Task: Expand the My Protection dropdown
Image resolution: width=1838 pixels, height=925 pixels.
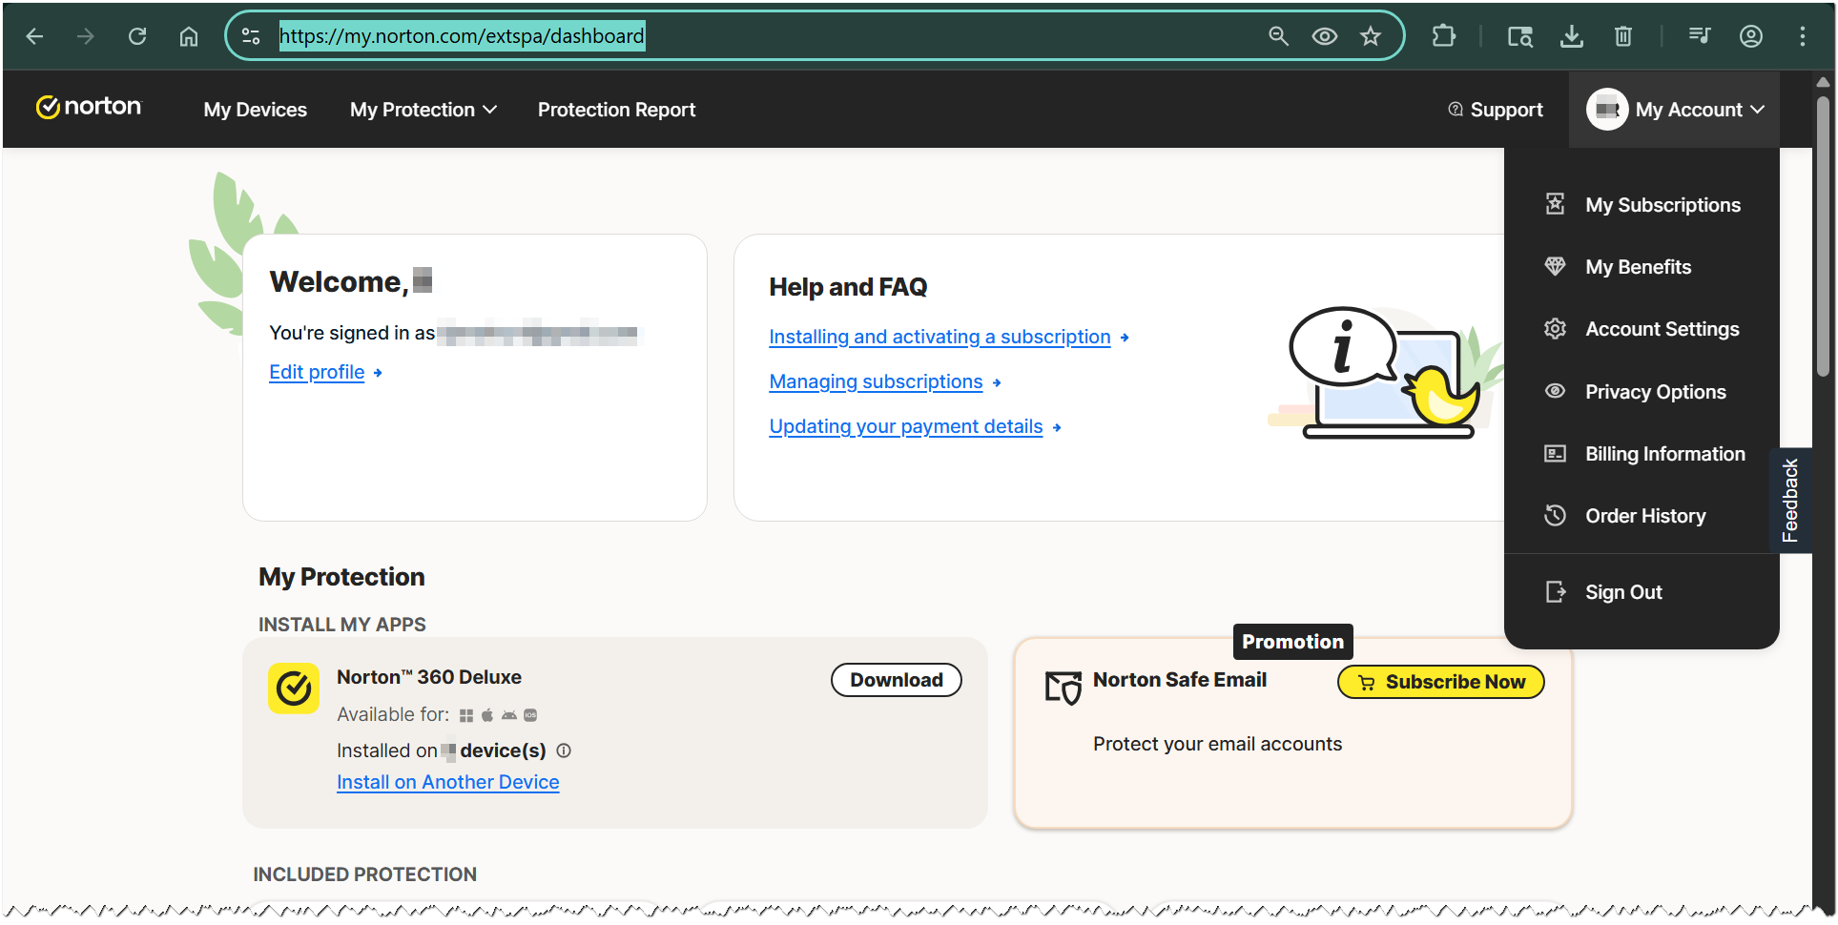Action: 423,110
